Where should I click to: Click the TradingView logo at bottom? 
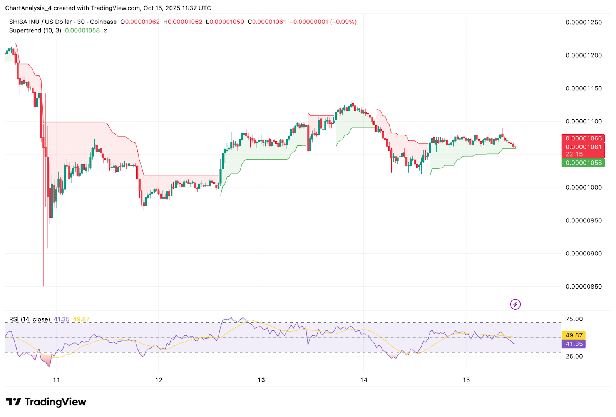pos(46,402)
